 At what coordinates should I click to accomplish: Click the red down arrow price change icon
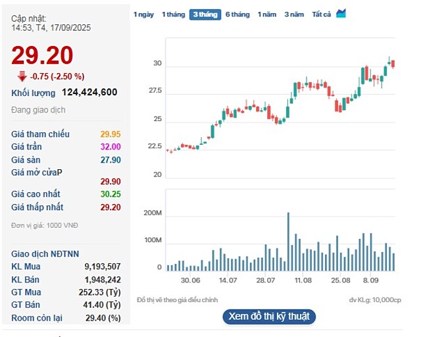click(x=22, y=76)
